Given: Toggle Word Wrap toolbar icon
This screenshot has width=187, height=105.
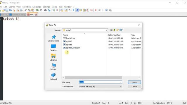Looking at the screenshot, I should [70, 10].
